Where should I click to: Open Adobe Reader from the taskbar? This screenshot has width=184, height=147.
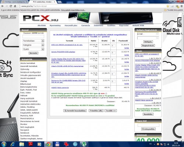pyautogui.click(x=31, y=144)
